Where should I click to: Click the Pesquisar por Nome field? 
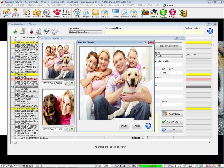[x=144, y=32]
